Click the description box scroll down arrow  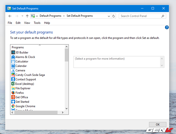tap(162, 65)
